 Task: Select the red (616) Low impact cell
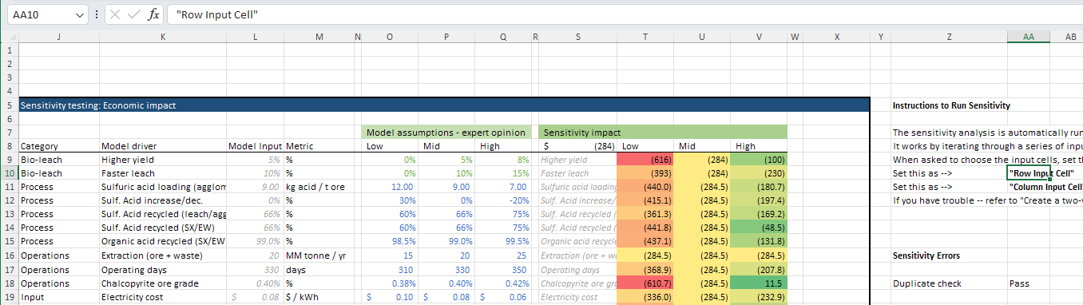645,160
